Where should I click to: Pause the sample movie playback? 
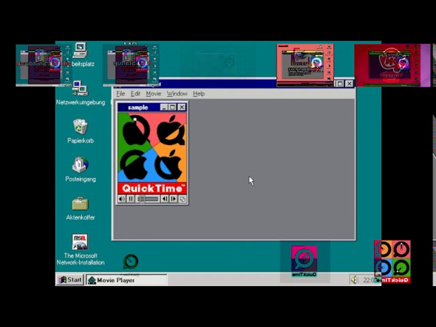pos(130,199)
